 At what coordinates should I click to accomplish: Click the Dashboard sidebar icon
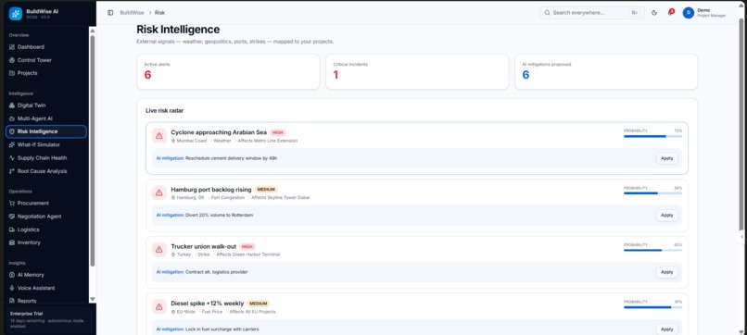coord(12,47)
